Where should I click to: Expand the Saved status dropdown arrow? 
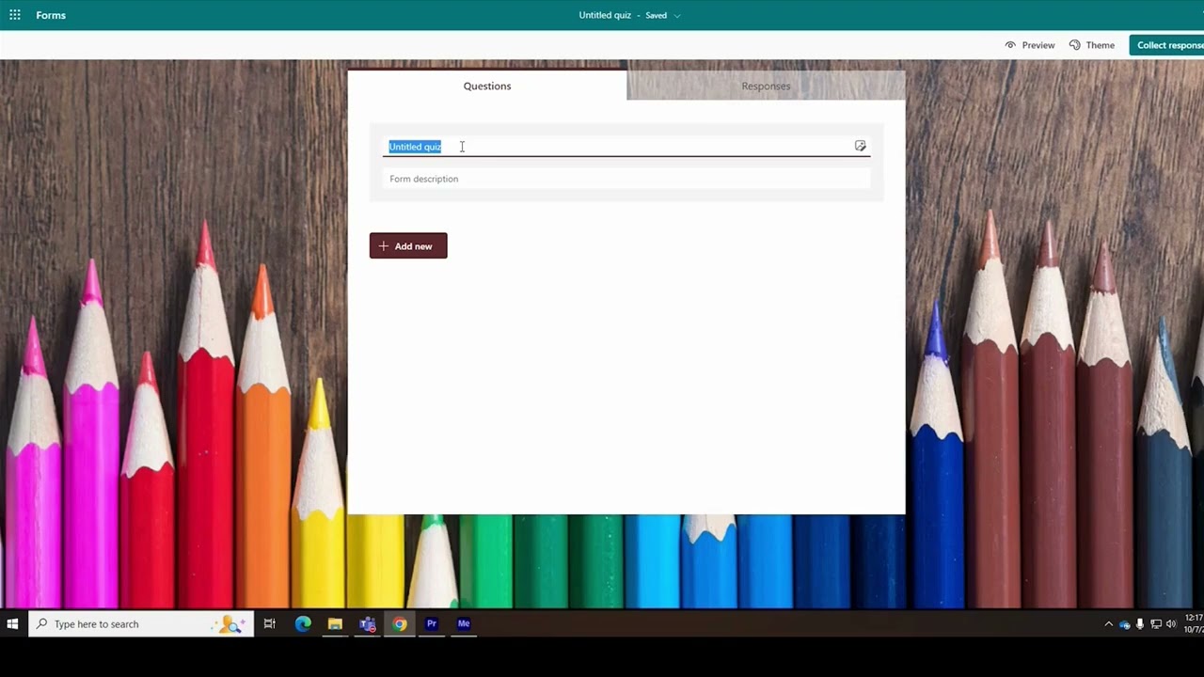coord(677,16)
